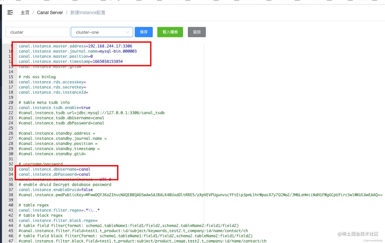Click line number 33 in the gutter
The image size is (385, 243).
(x=11, y=169)
